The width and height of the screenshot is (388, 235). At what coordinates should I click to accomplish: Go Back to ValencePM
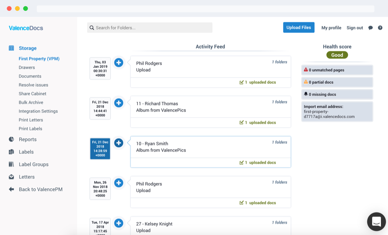coord(40,189)
